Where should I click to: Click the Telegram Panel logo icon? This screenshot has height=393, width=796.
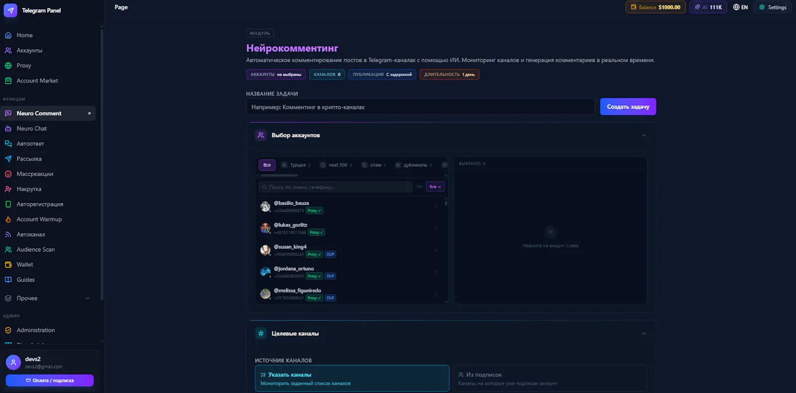point(10,10)
